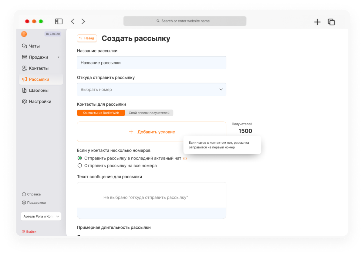Toggle the browser sidebar icon

[x=59, y=21]
